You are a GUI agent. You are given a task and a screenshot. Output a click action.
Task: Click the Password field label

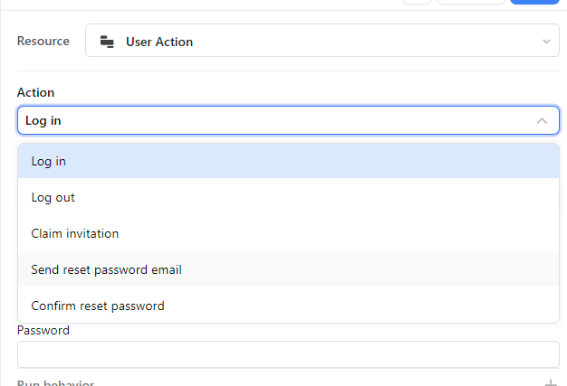pyautogui.click(x=43, y=331)
